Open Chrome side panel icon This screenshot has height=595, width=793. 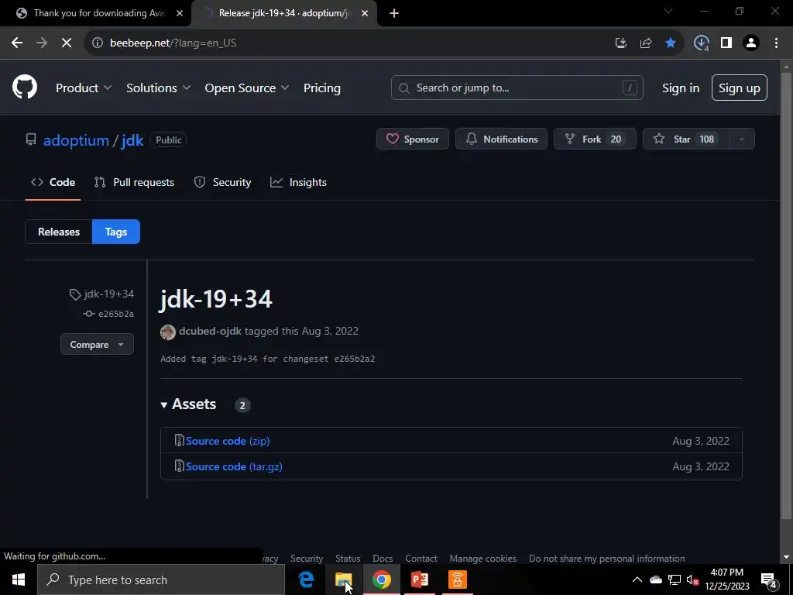[726, 43]
